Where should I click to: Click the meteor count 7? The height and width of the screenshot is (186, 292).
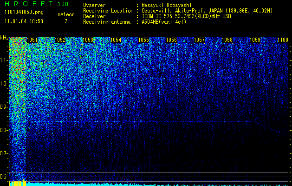click(x=66, y=21)
